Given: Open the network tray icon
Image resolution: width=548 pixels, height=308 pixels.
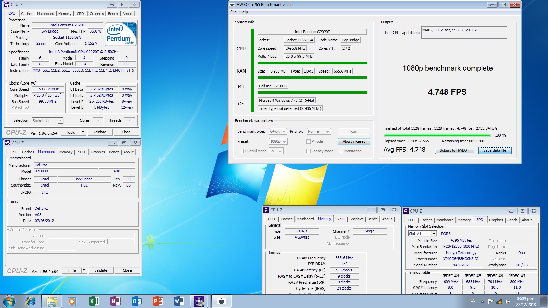Looking at the screenshot, I should (x=499, y=301).
